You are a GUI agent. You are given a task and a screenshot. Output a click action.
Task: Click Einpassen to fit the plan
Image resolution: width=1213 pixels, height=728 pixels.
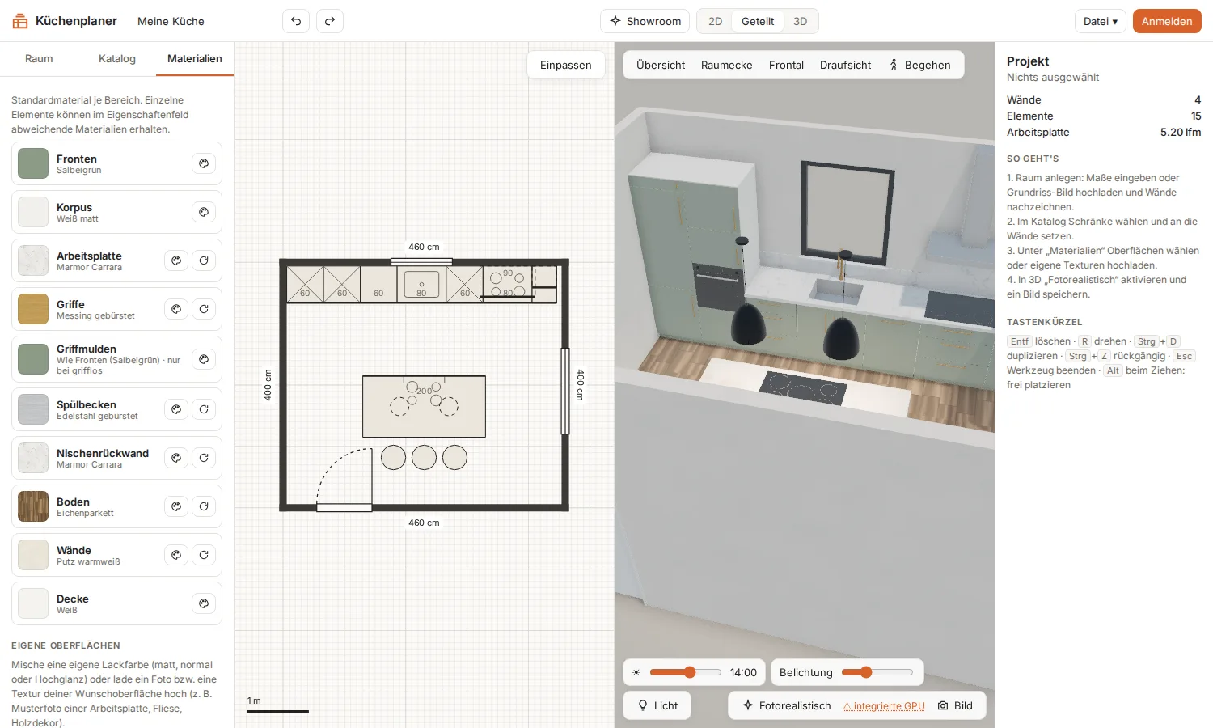pyautogui.click(x=566, y=65)
